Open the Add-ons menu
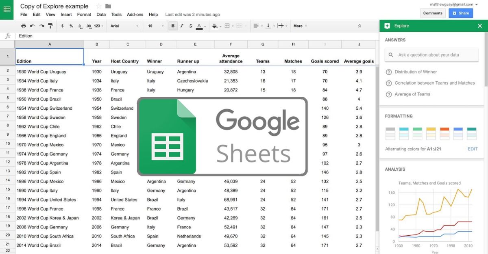Image resolution: width=488 pixels, height=254 pixels. (x=135, y=15)
